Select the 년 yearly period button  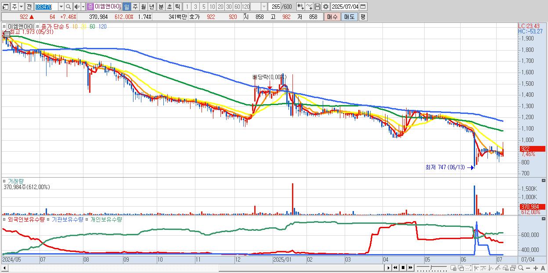(151, 7)
